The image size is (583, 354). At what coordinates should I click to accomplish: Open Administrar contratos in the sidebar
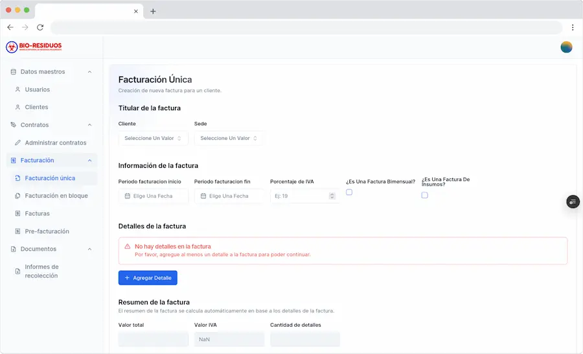[x=56, y=143]
